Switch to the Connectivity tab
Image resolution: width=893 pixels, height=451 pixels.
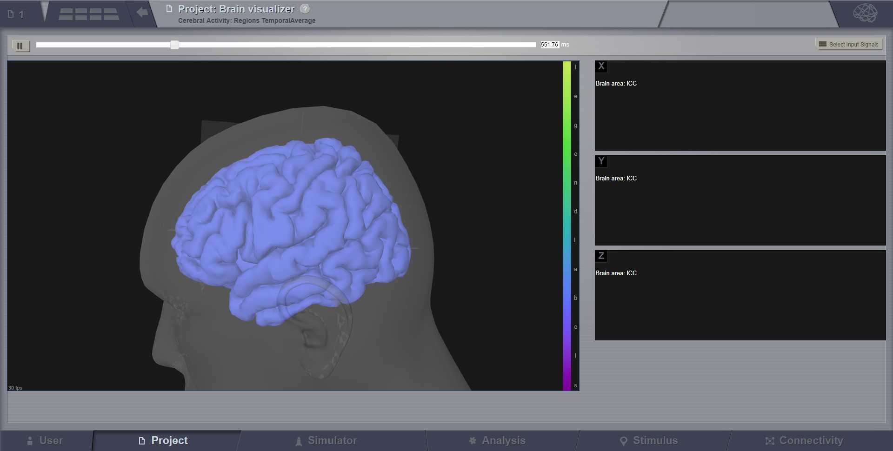coord(804,440)
